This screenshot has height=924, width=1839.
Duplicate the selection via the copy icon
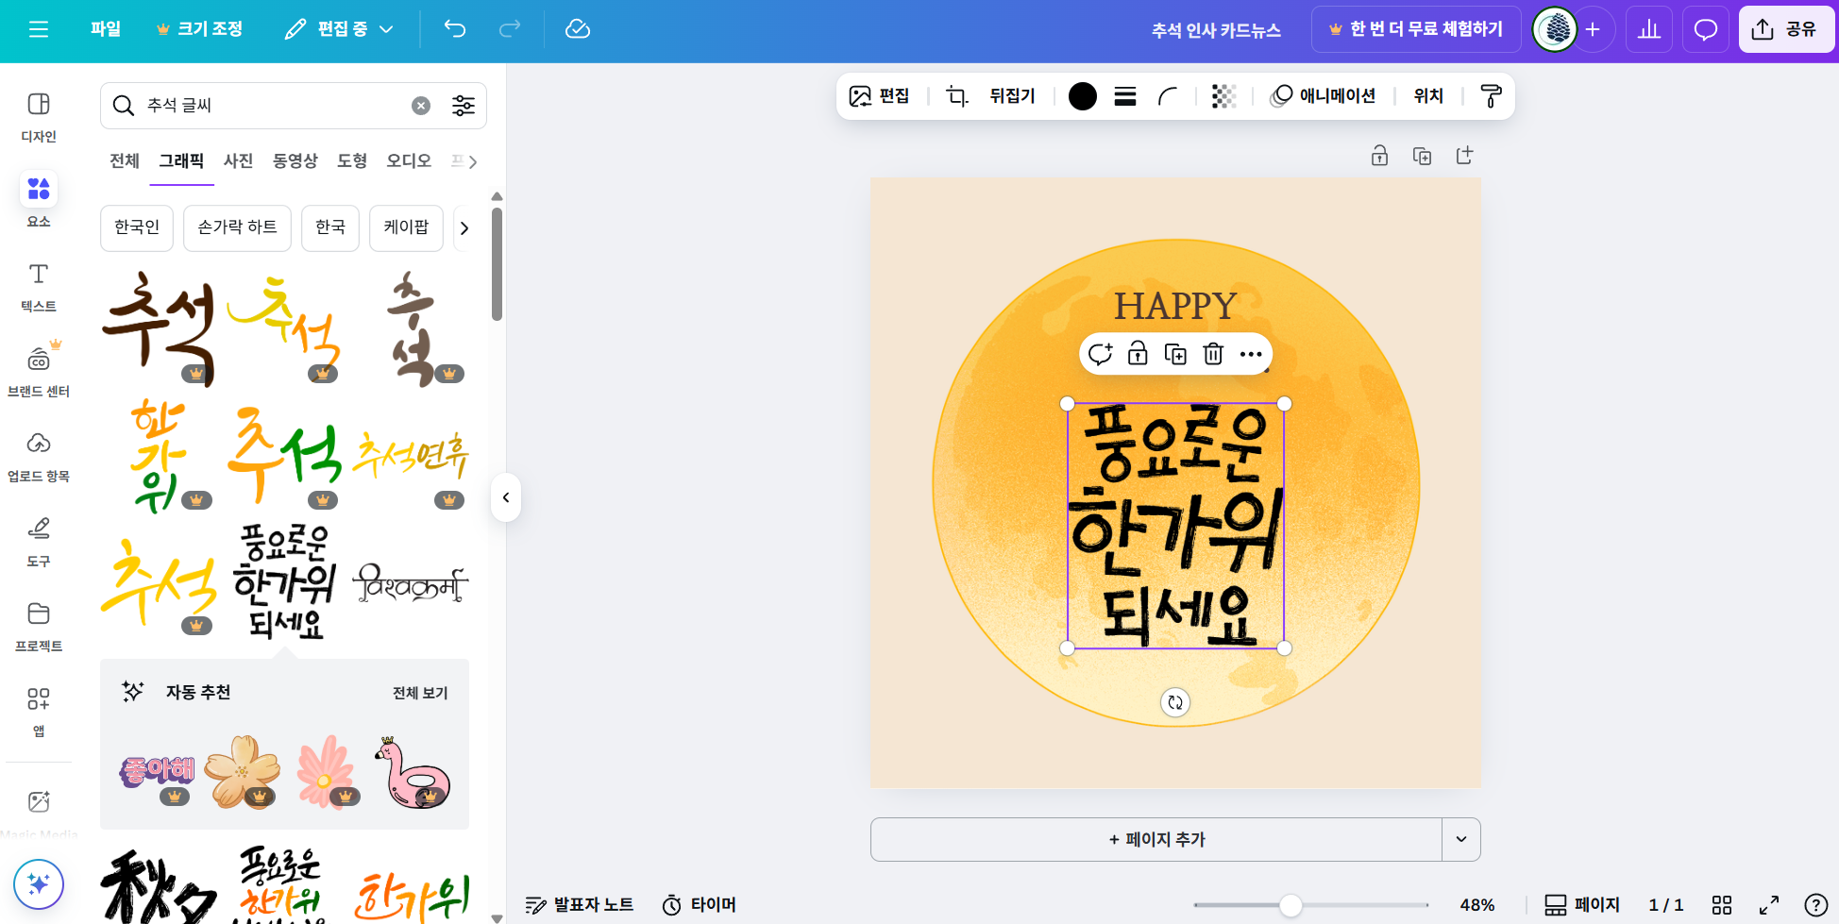(x=1175, y=354)
